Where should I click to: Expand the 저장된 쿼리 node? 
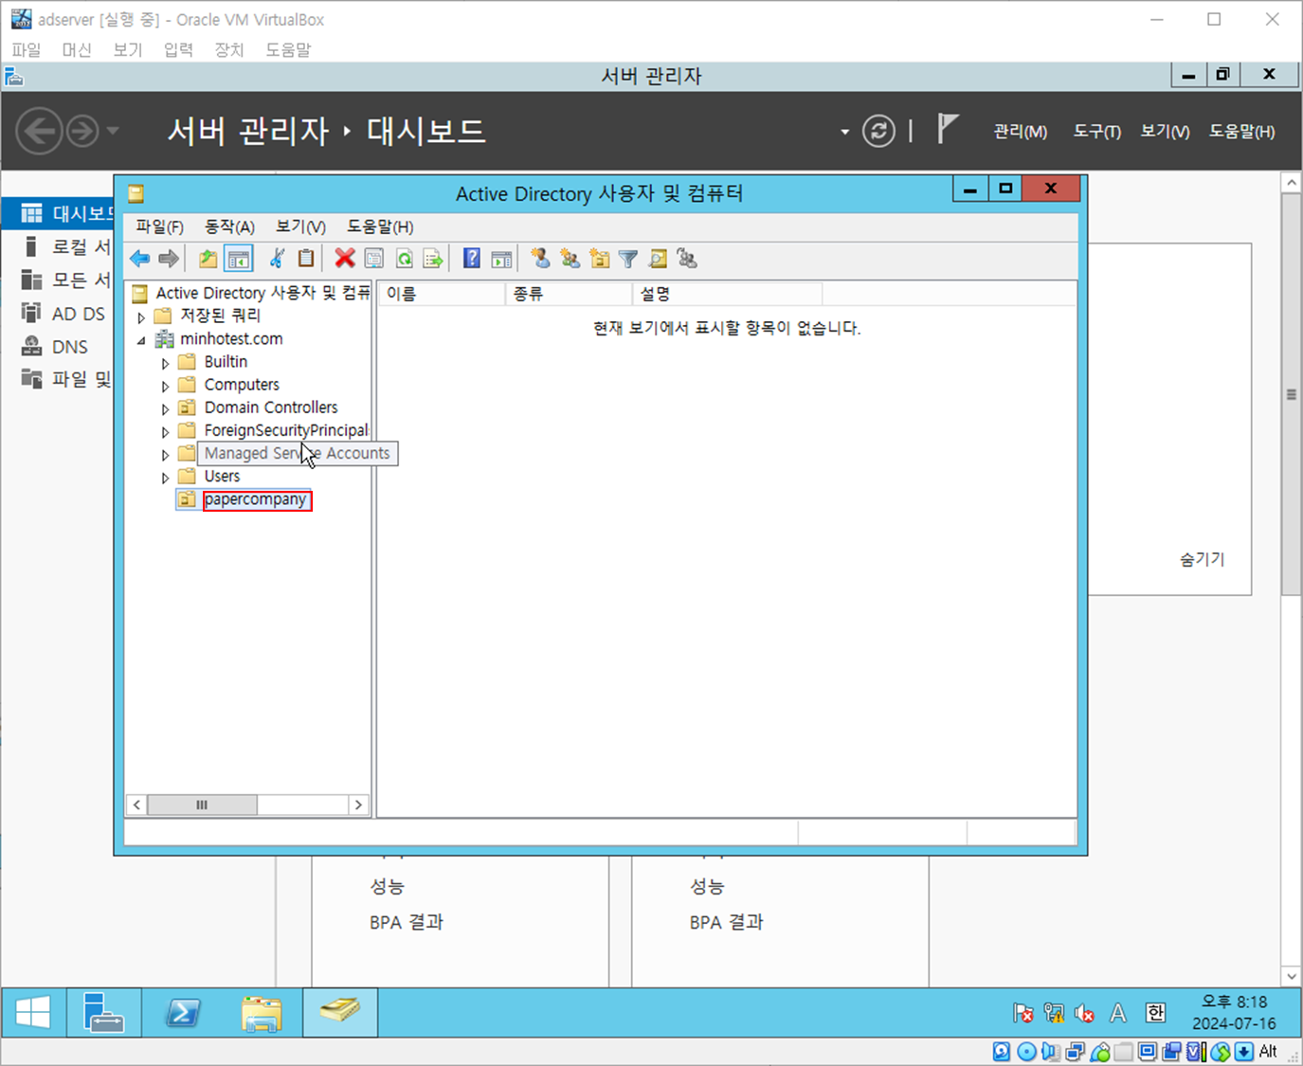tap(141, 317)
